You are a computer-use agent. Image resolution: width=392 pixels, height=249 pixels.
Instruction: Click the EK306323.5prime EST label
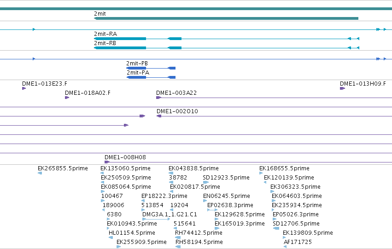tap(295, 187)
